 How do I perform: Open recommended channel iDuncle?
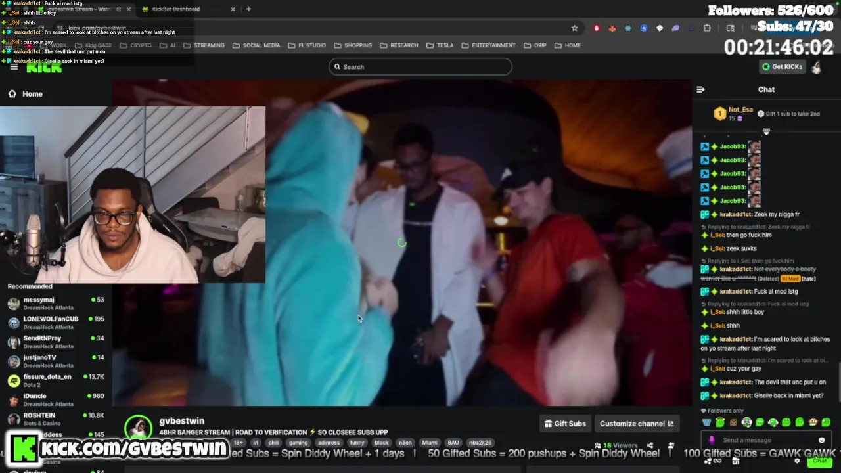(56, 399)
